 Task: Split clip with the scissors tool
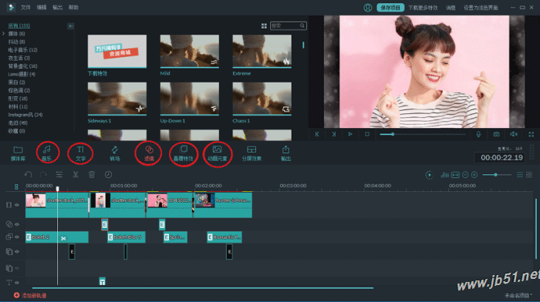coord(76,175)
